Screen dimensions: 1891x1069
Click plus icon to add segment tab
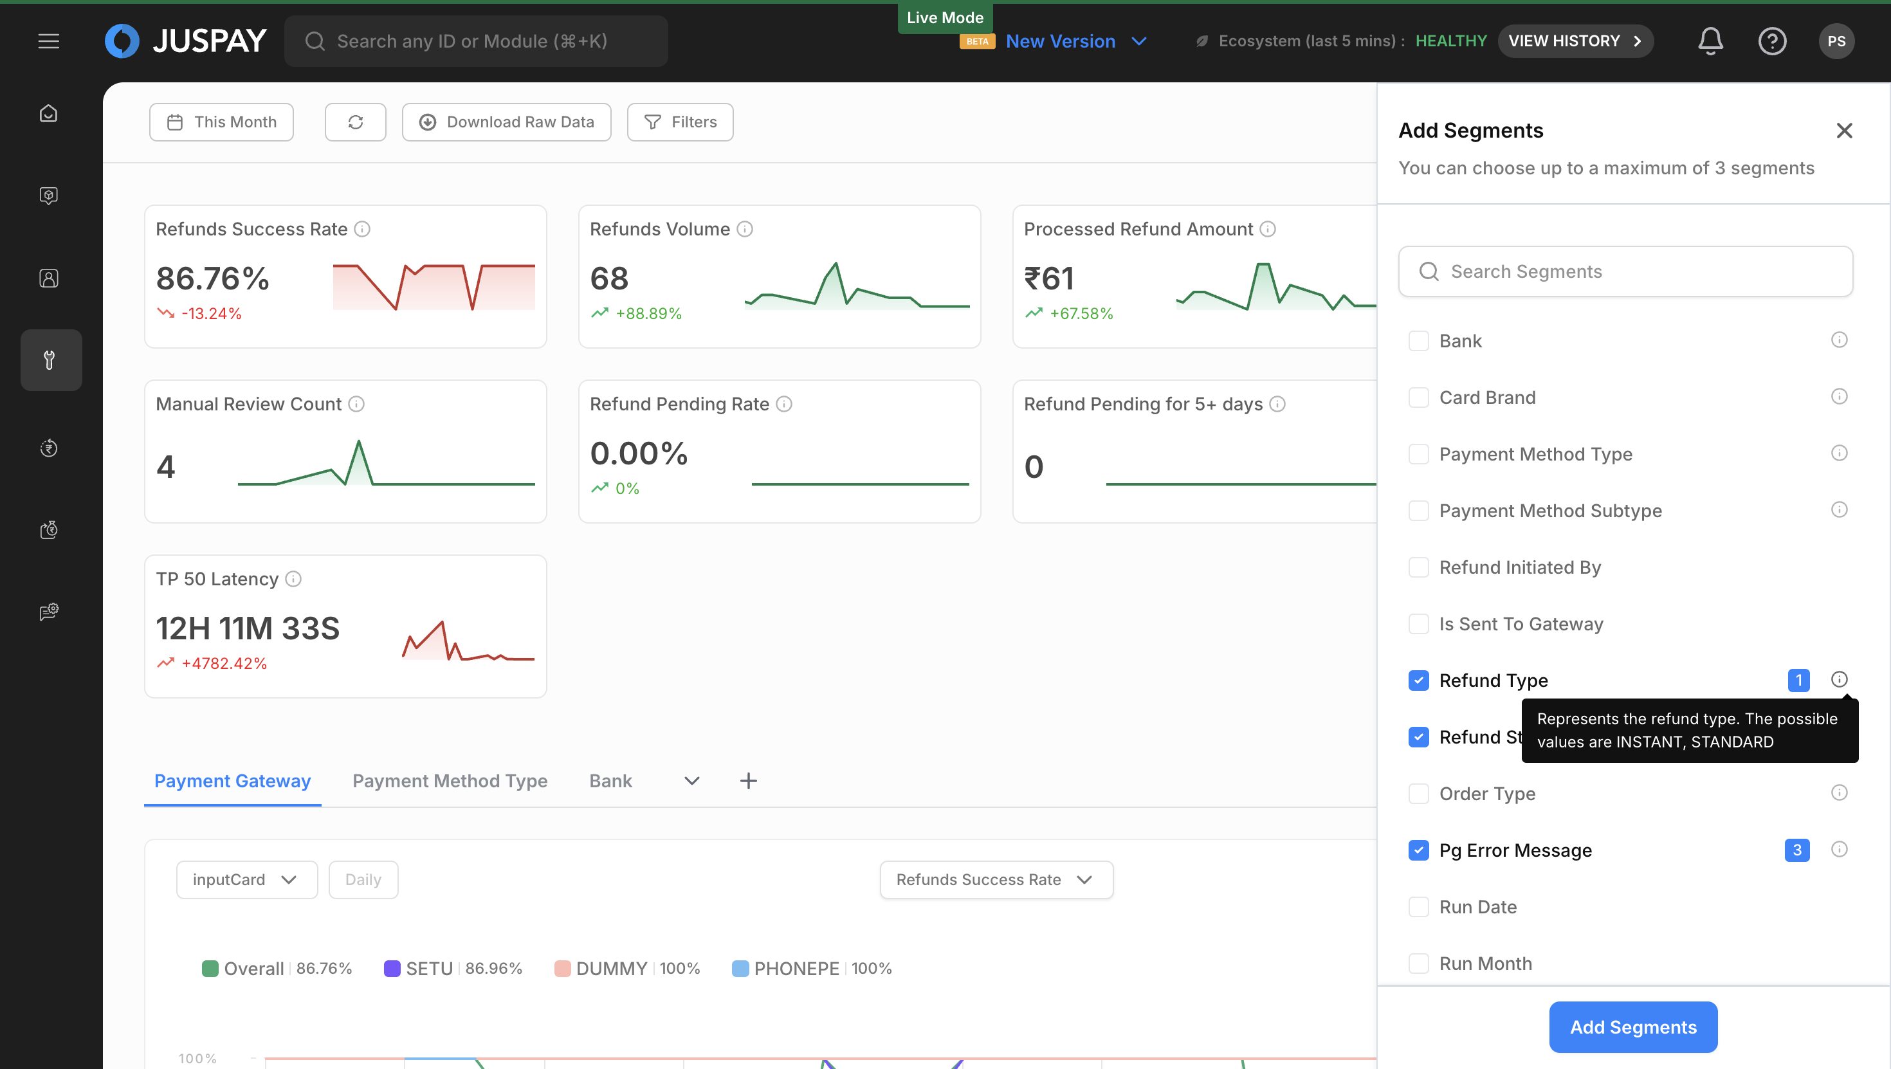tap(748, 780)
